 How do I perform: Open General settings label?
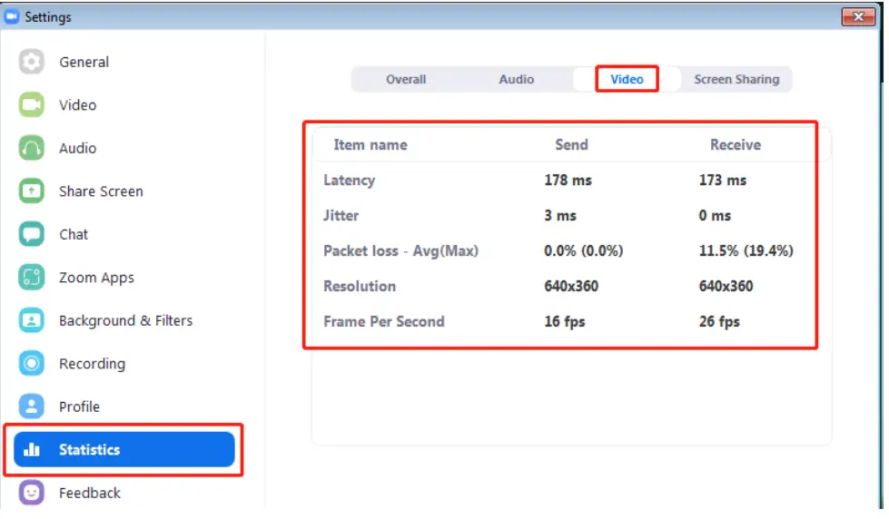coord(84,62)
